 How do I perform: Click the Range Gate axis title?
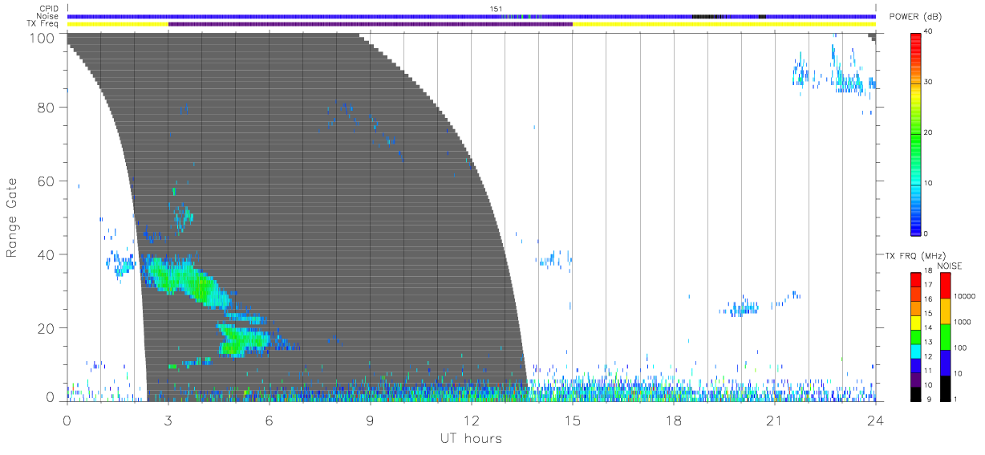coord(12,217)
